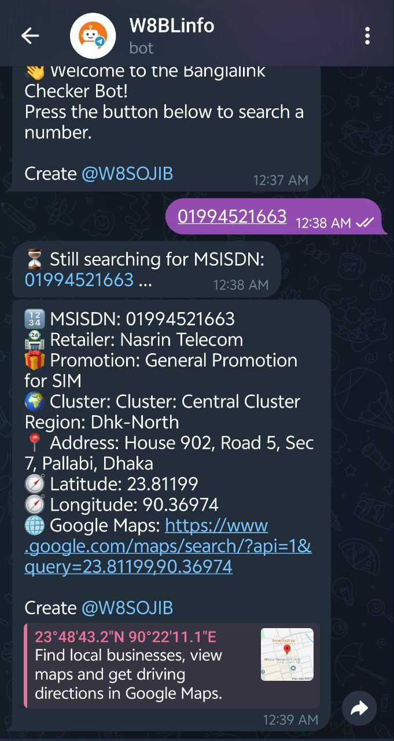This screenshot has width=394, height=741.
Task: Tap the globe emoji beside Google Maps
Action: (35, 526)
